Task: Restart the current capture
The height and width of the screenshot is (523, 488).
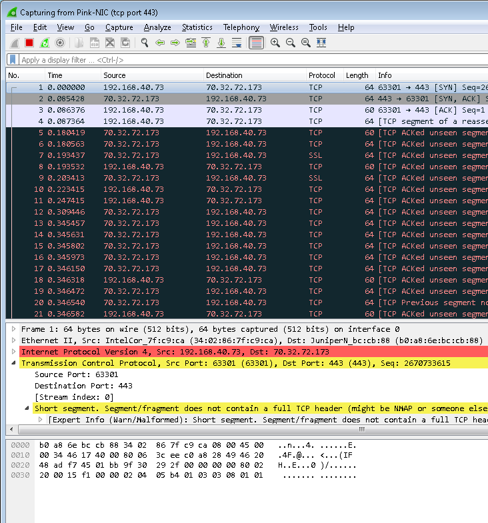Action: pos(45,43)
